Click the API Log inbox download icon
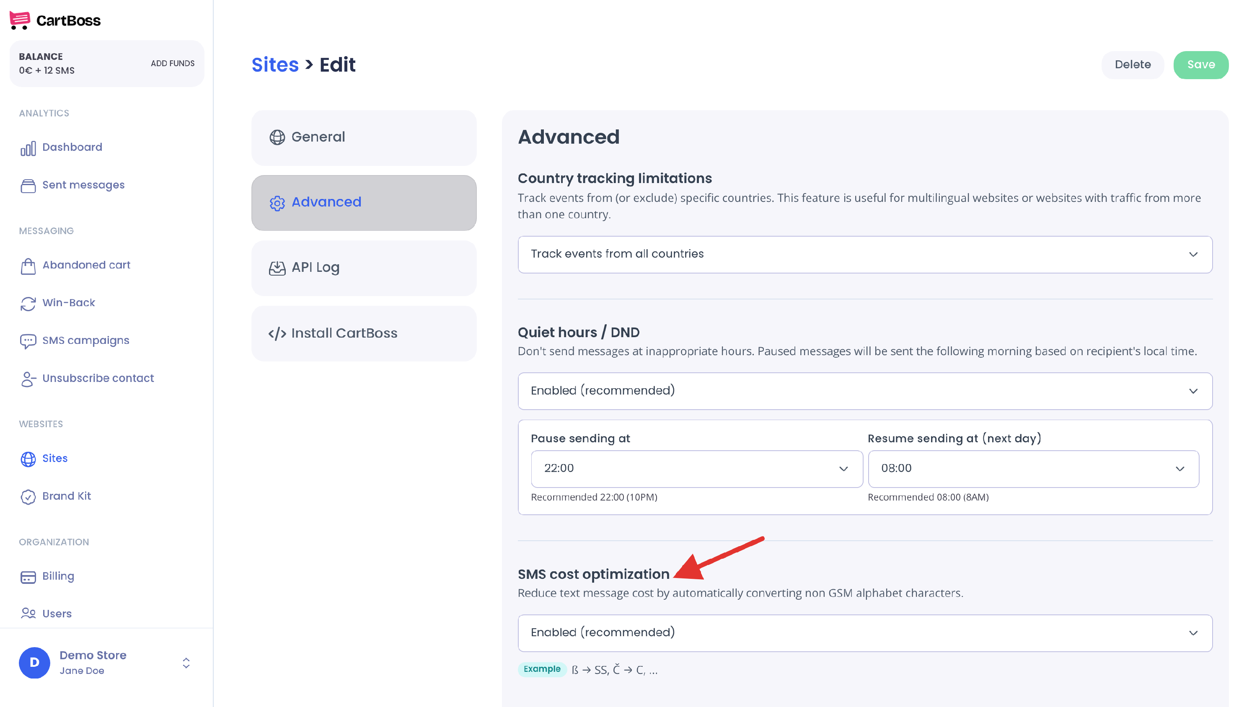 click(277, 268)
